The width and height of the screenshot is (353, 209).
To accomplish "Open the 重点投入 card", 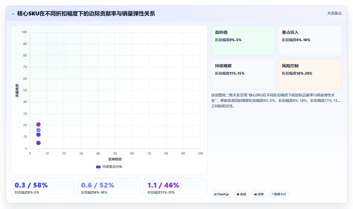I will pyautogui.click(x=310, y=41).
